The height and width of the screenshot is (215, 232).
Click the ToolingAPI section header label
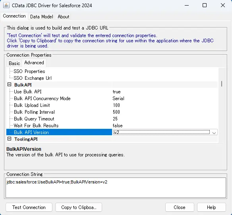(26, 139)
